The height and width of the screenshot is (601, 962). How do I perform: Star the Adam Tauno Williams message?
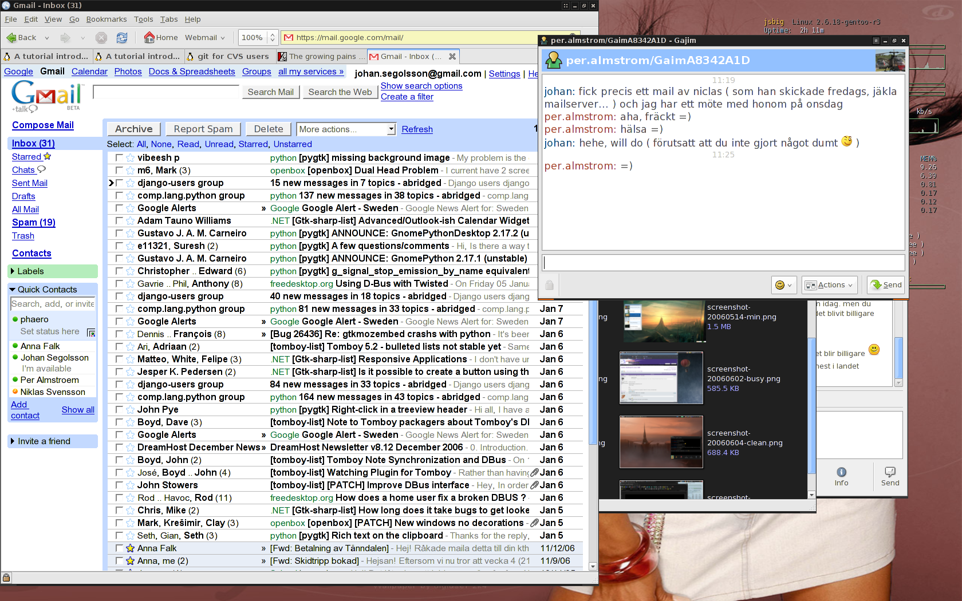tap(130, 221)
